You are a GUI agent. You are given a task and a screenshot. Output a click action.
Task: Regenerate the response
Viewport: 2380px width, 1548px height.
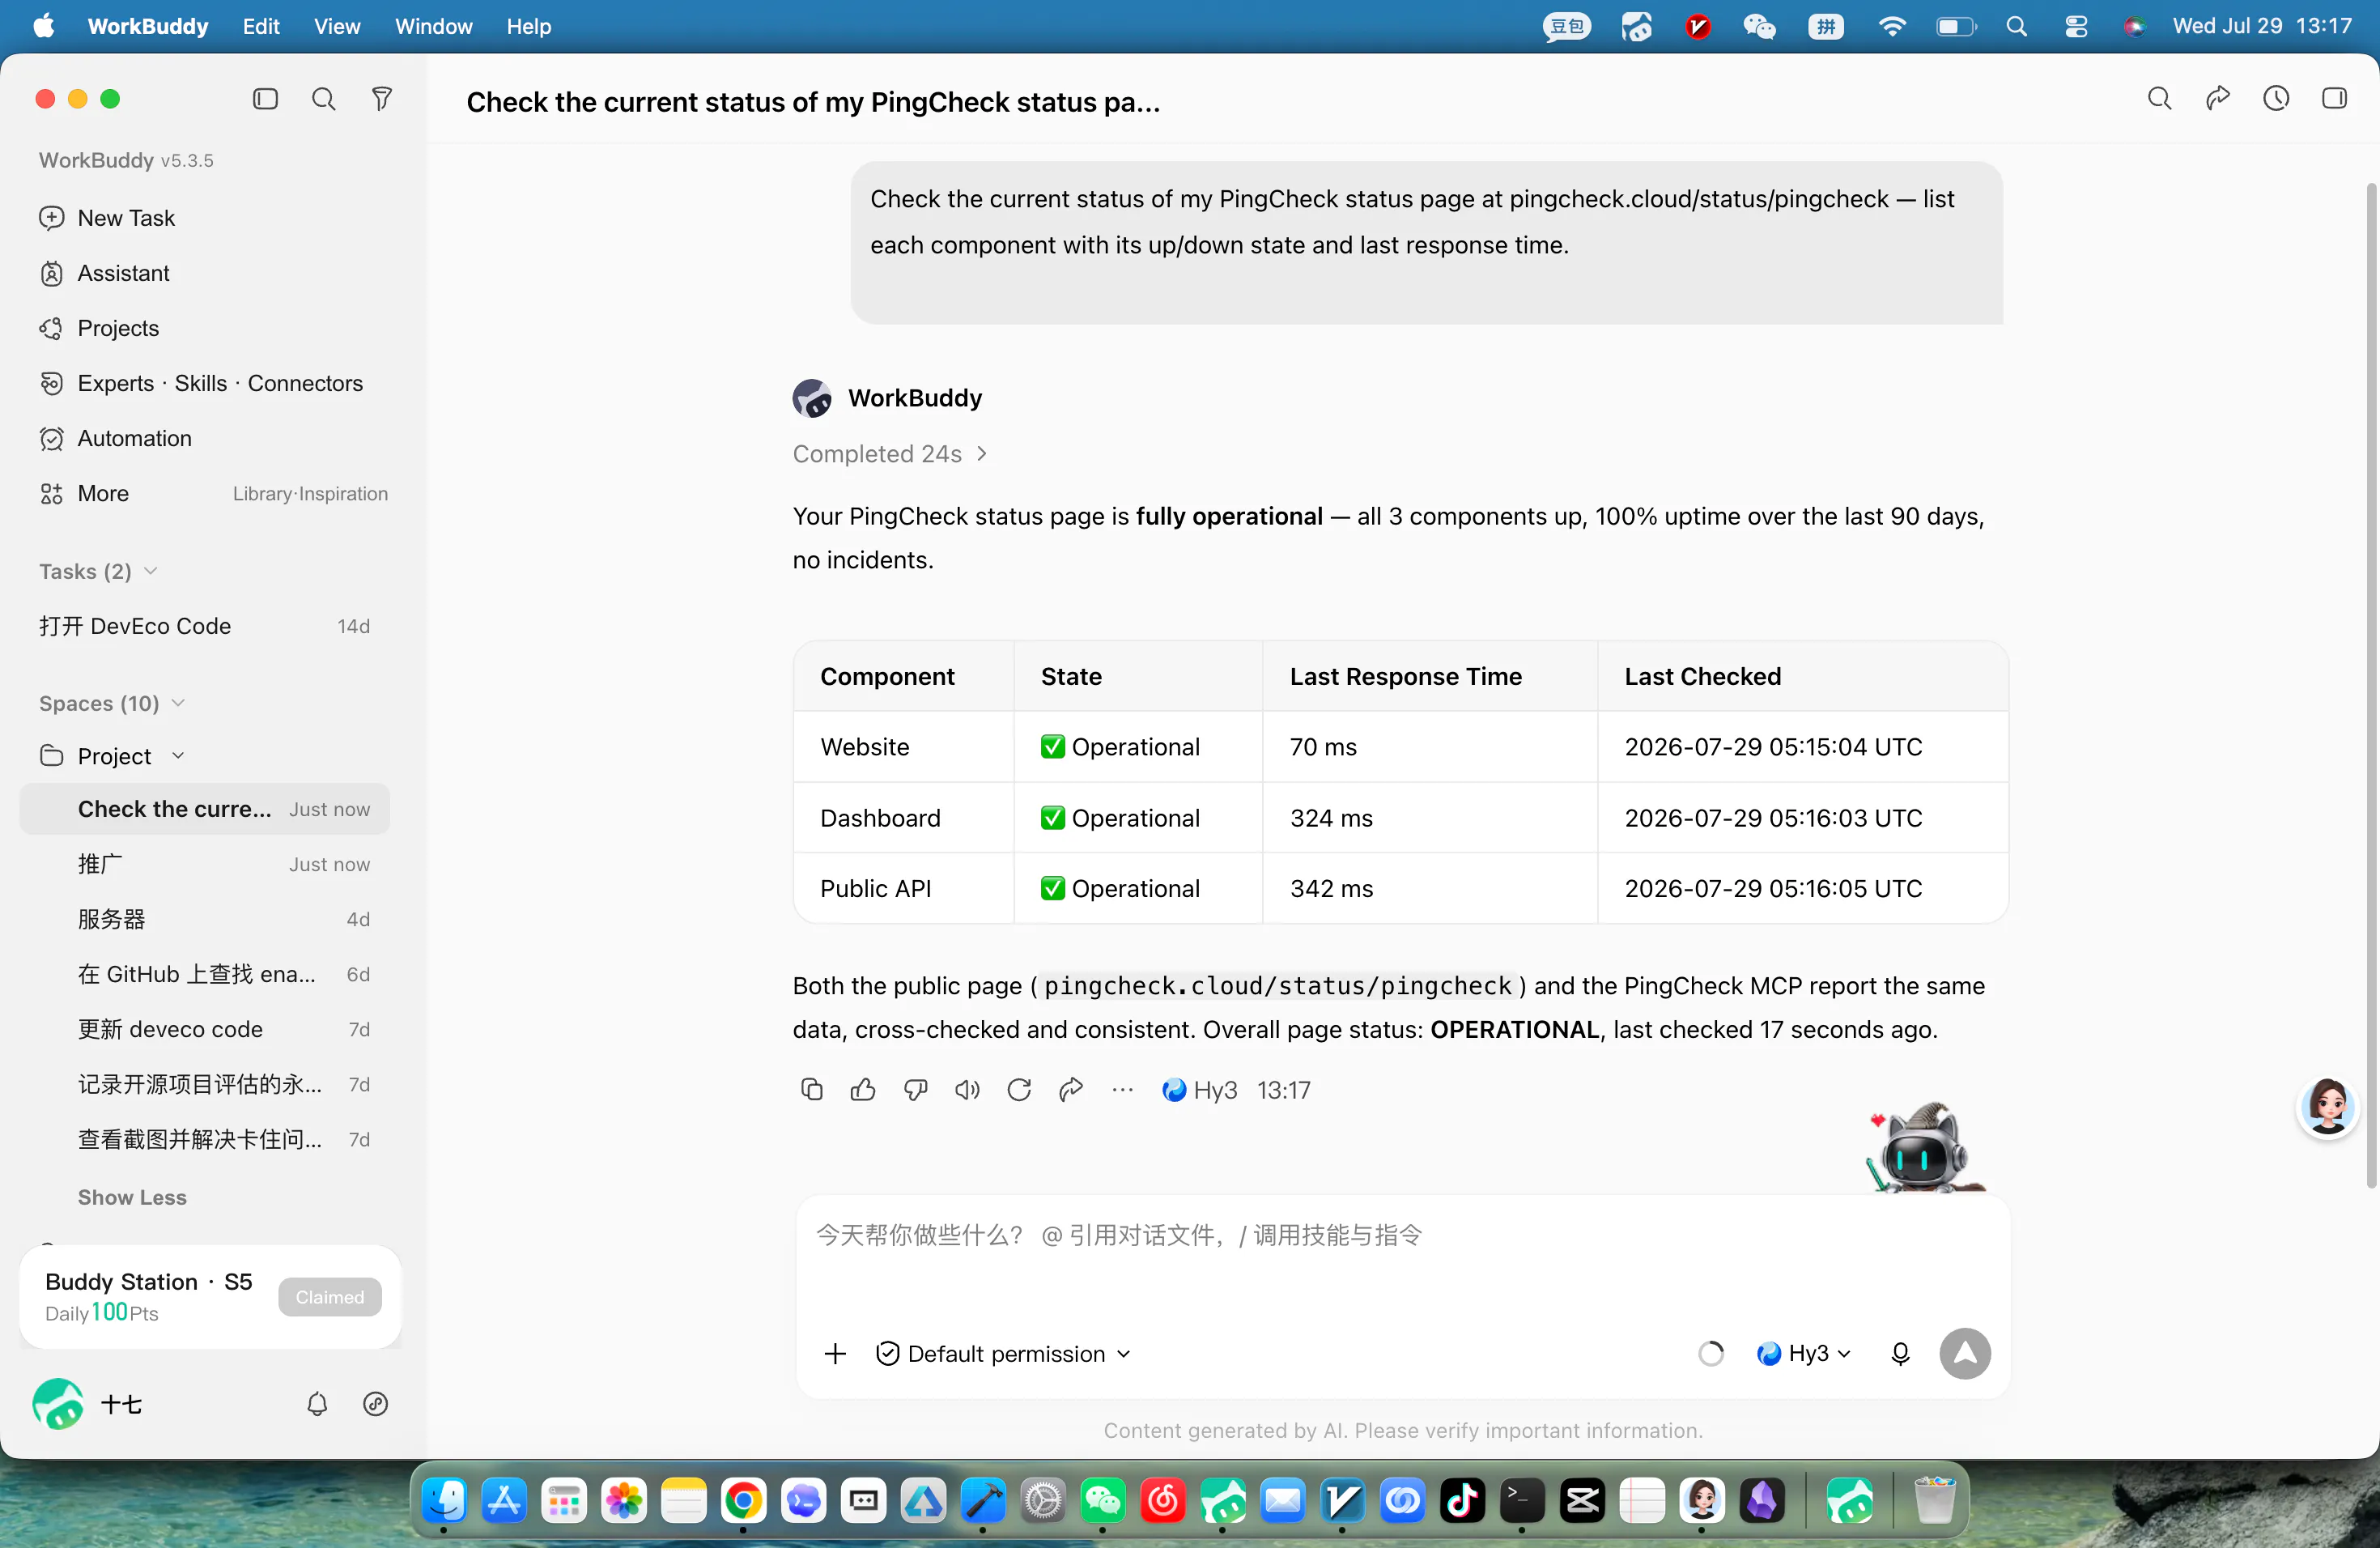[1019, 1089]
